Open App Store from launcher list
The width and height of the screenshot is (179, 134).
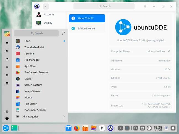click(40, 66)
